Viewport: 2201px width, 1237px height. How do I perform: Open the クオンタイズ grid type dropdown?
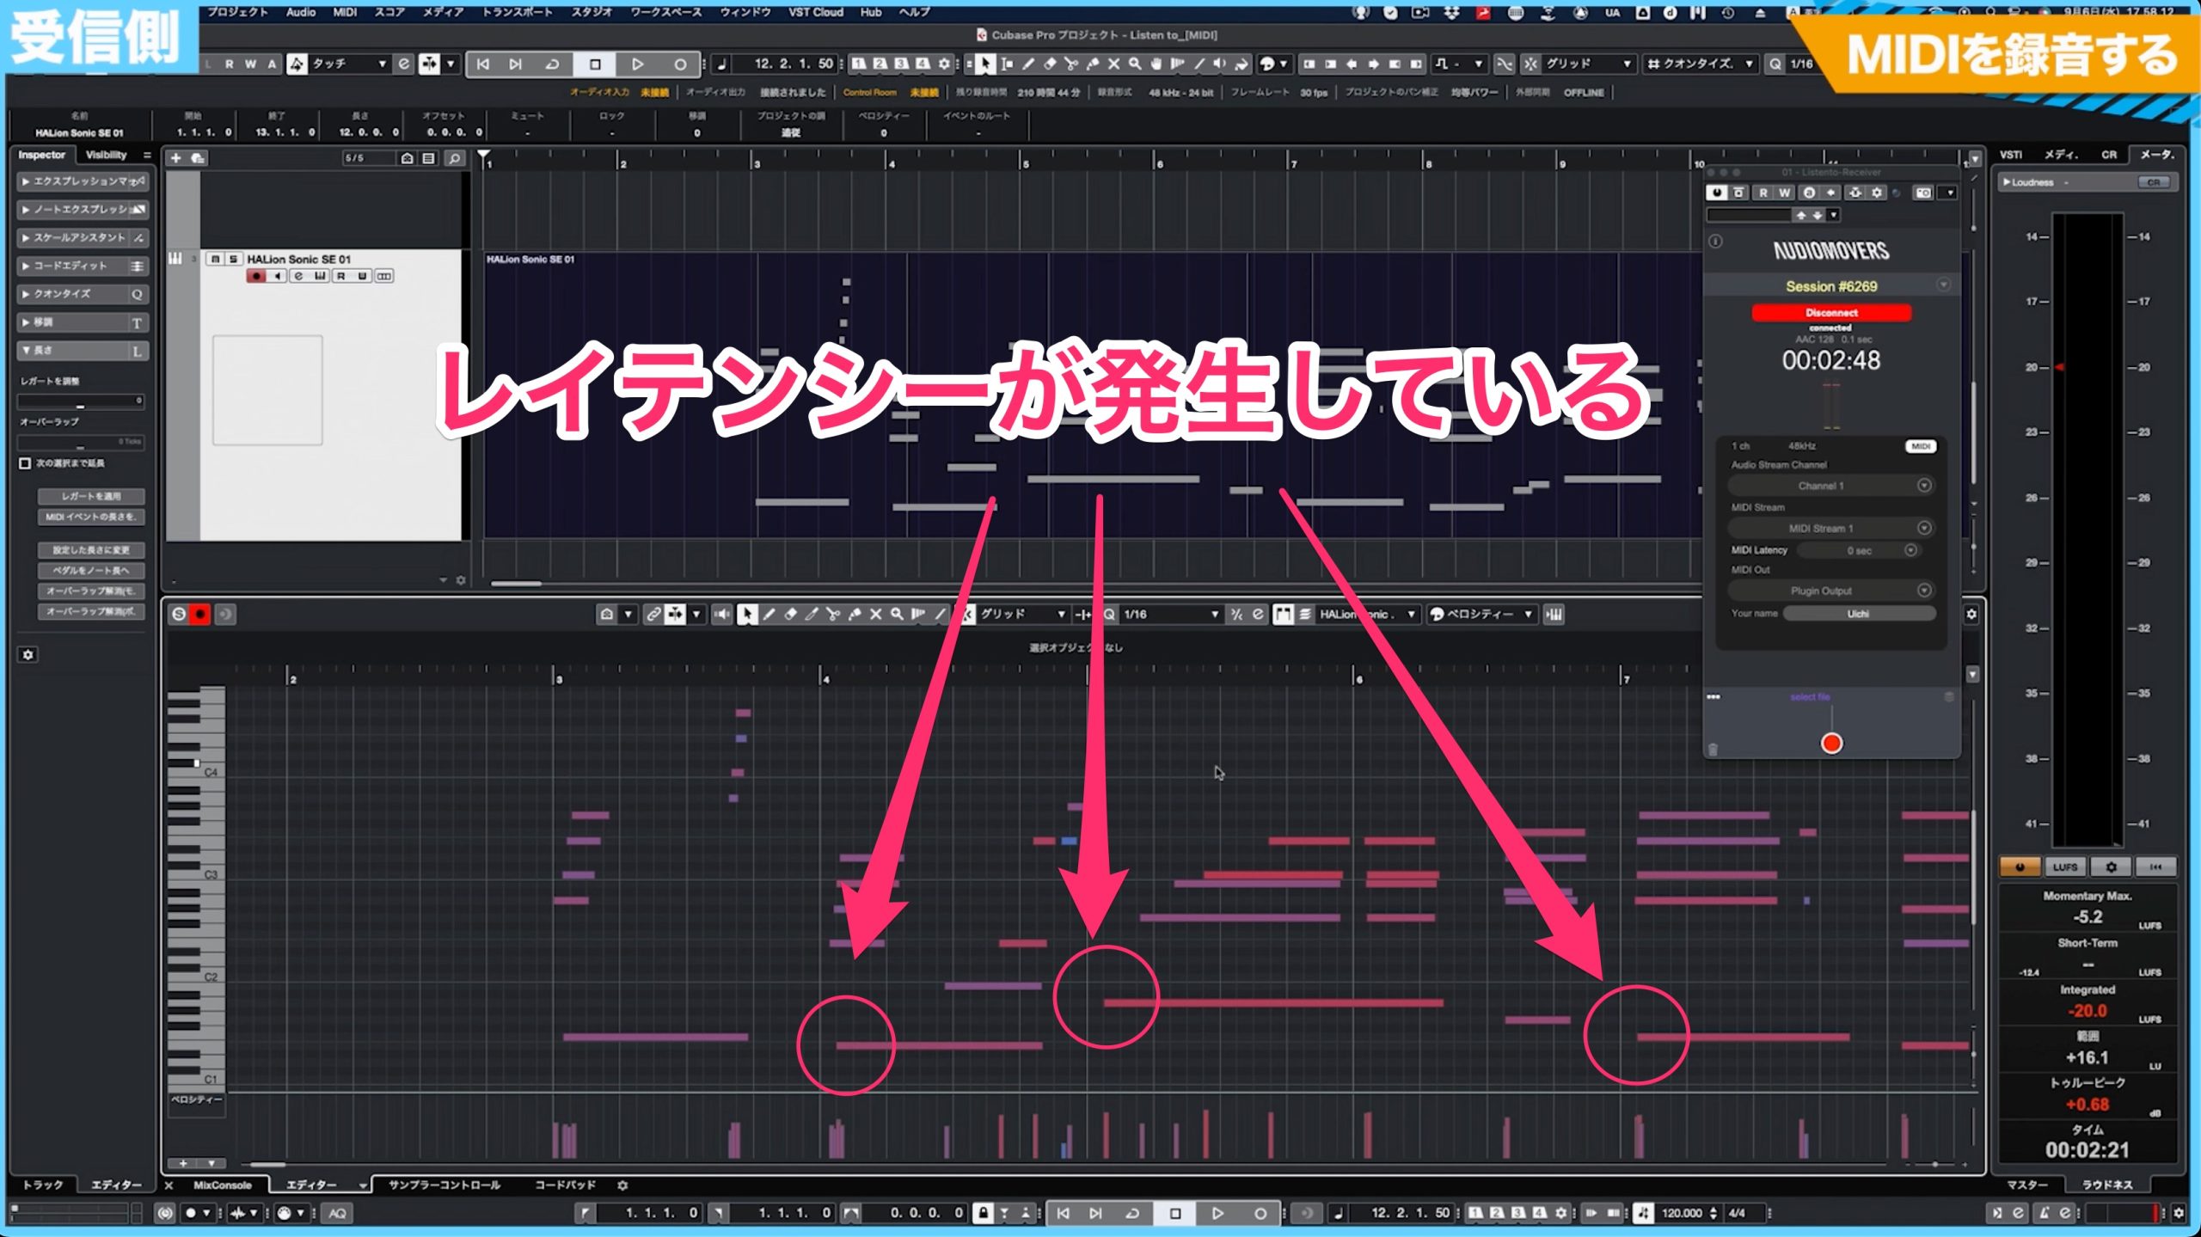[1700, 64]
